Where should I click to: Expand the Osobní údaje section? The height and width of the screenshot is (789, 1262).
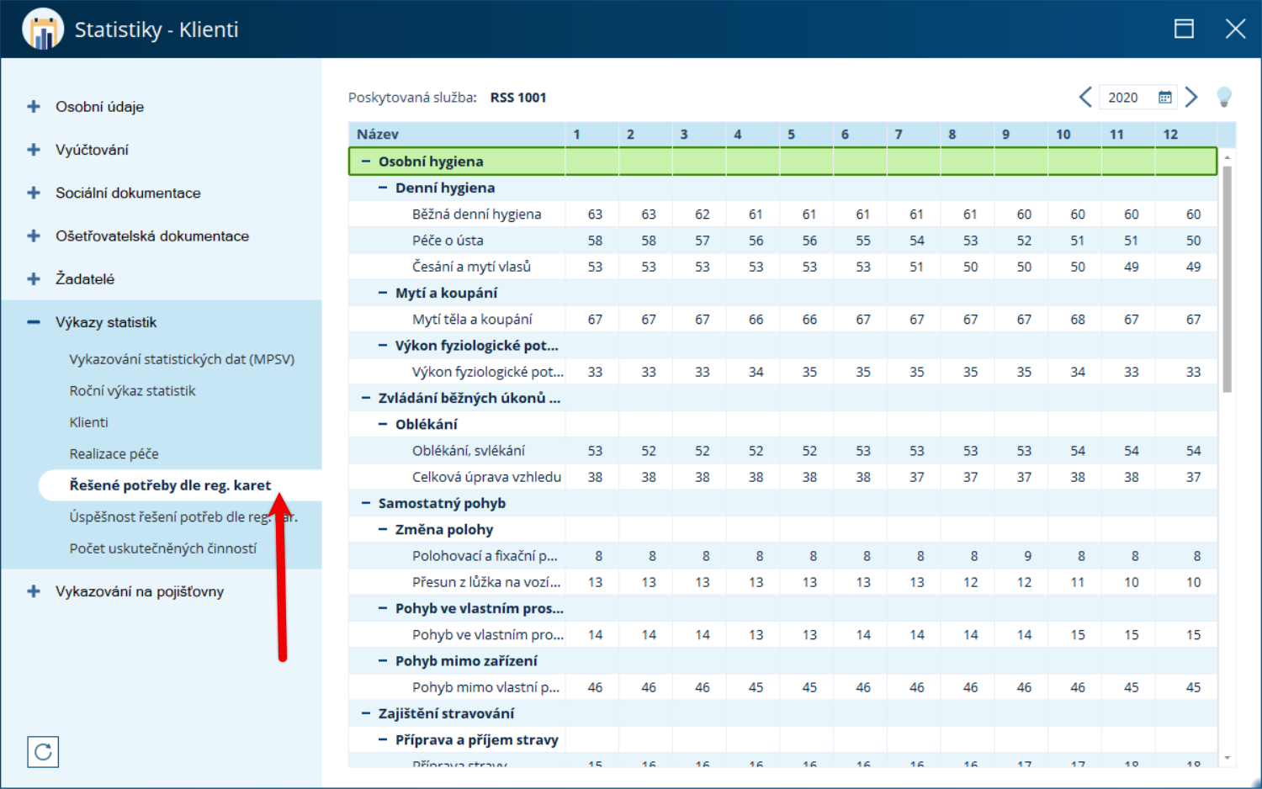tap(34, 107)
